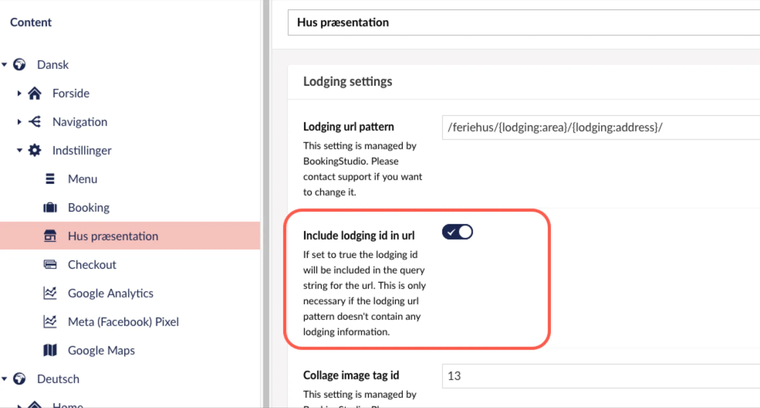Click the credit card icon beside Checkout

click(50, 264)
